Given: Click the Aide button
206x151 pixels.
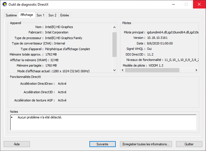Looking at the screenshot, I should (x=17, y=144).
